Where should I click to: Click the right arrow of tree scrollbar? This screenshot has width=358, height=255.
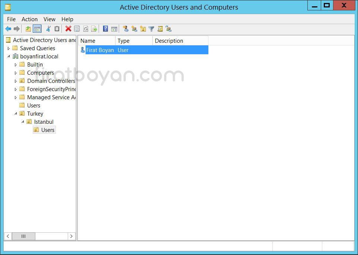point(71,236)
